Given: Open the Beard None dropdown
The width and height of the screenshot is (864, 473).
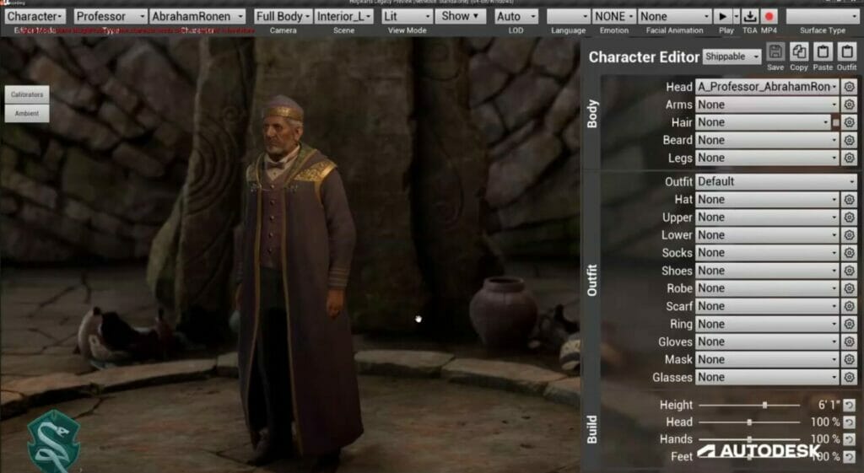Looking at the screenshot, I should tap(767, 141).
